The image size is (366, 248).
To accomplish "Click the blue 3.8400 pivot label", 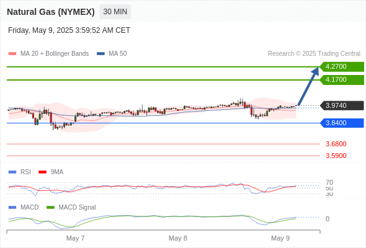I will pyautogui.click(x=342, y=123).
